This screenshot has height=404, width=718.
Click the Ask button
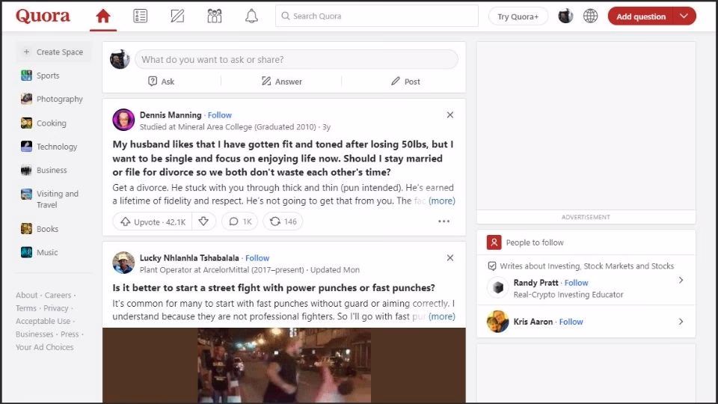[162, 82]
